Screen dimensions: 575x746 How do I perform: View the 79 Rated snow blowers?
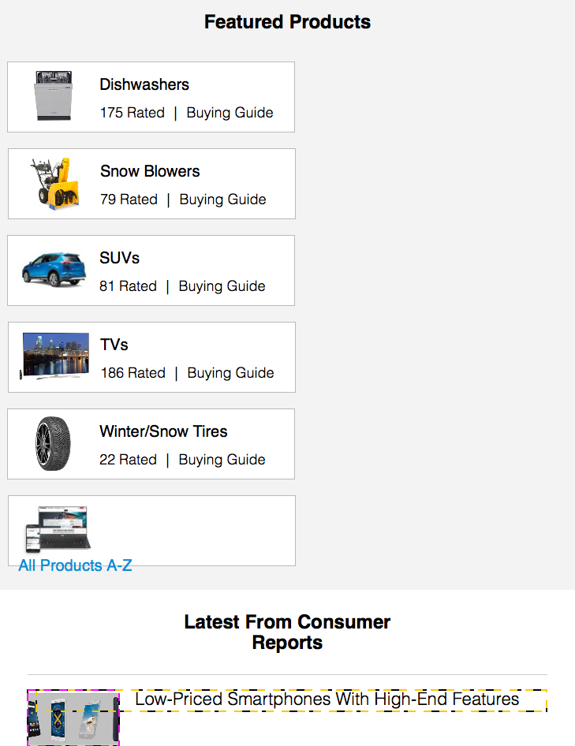click(129, 200)
